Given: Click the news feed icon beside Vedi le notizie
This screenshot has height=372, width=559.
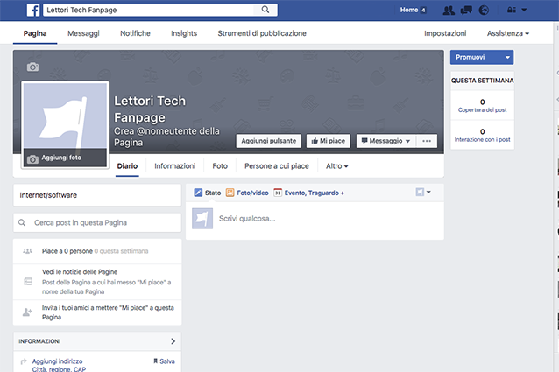Looking at the screenshot, I should point(28,282).
